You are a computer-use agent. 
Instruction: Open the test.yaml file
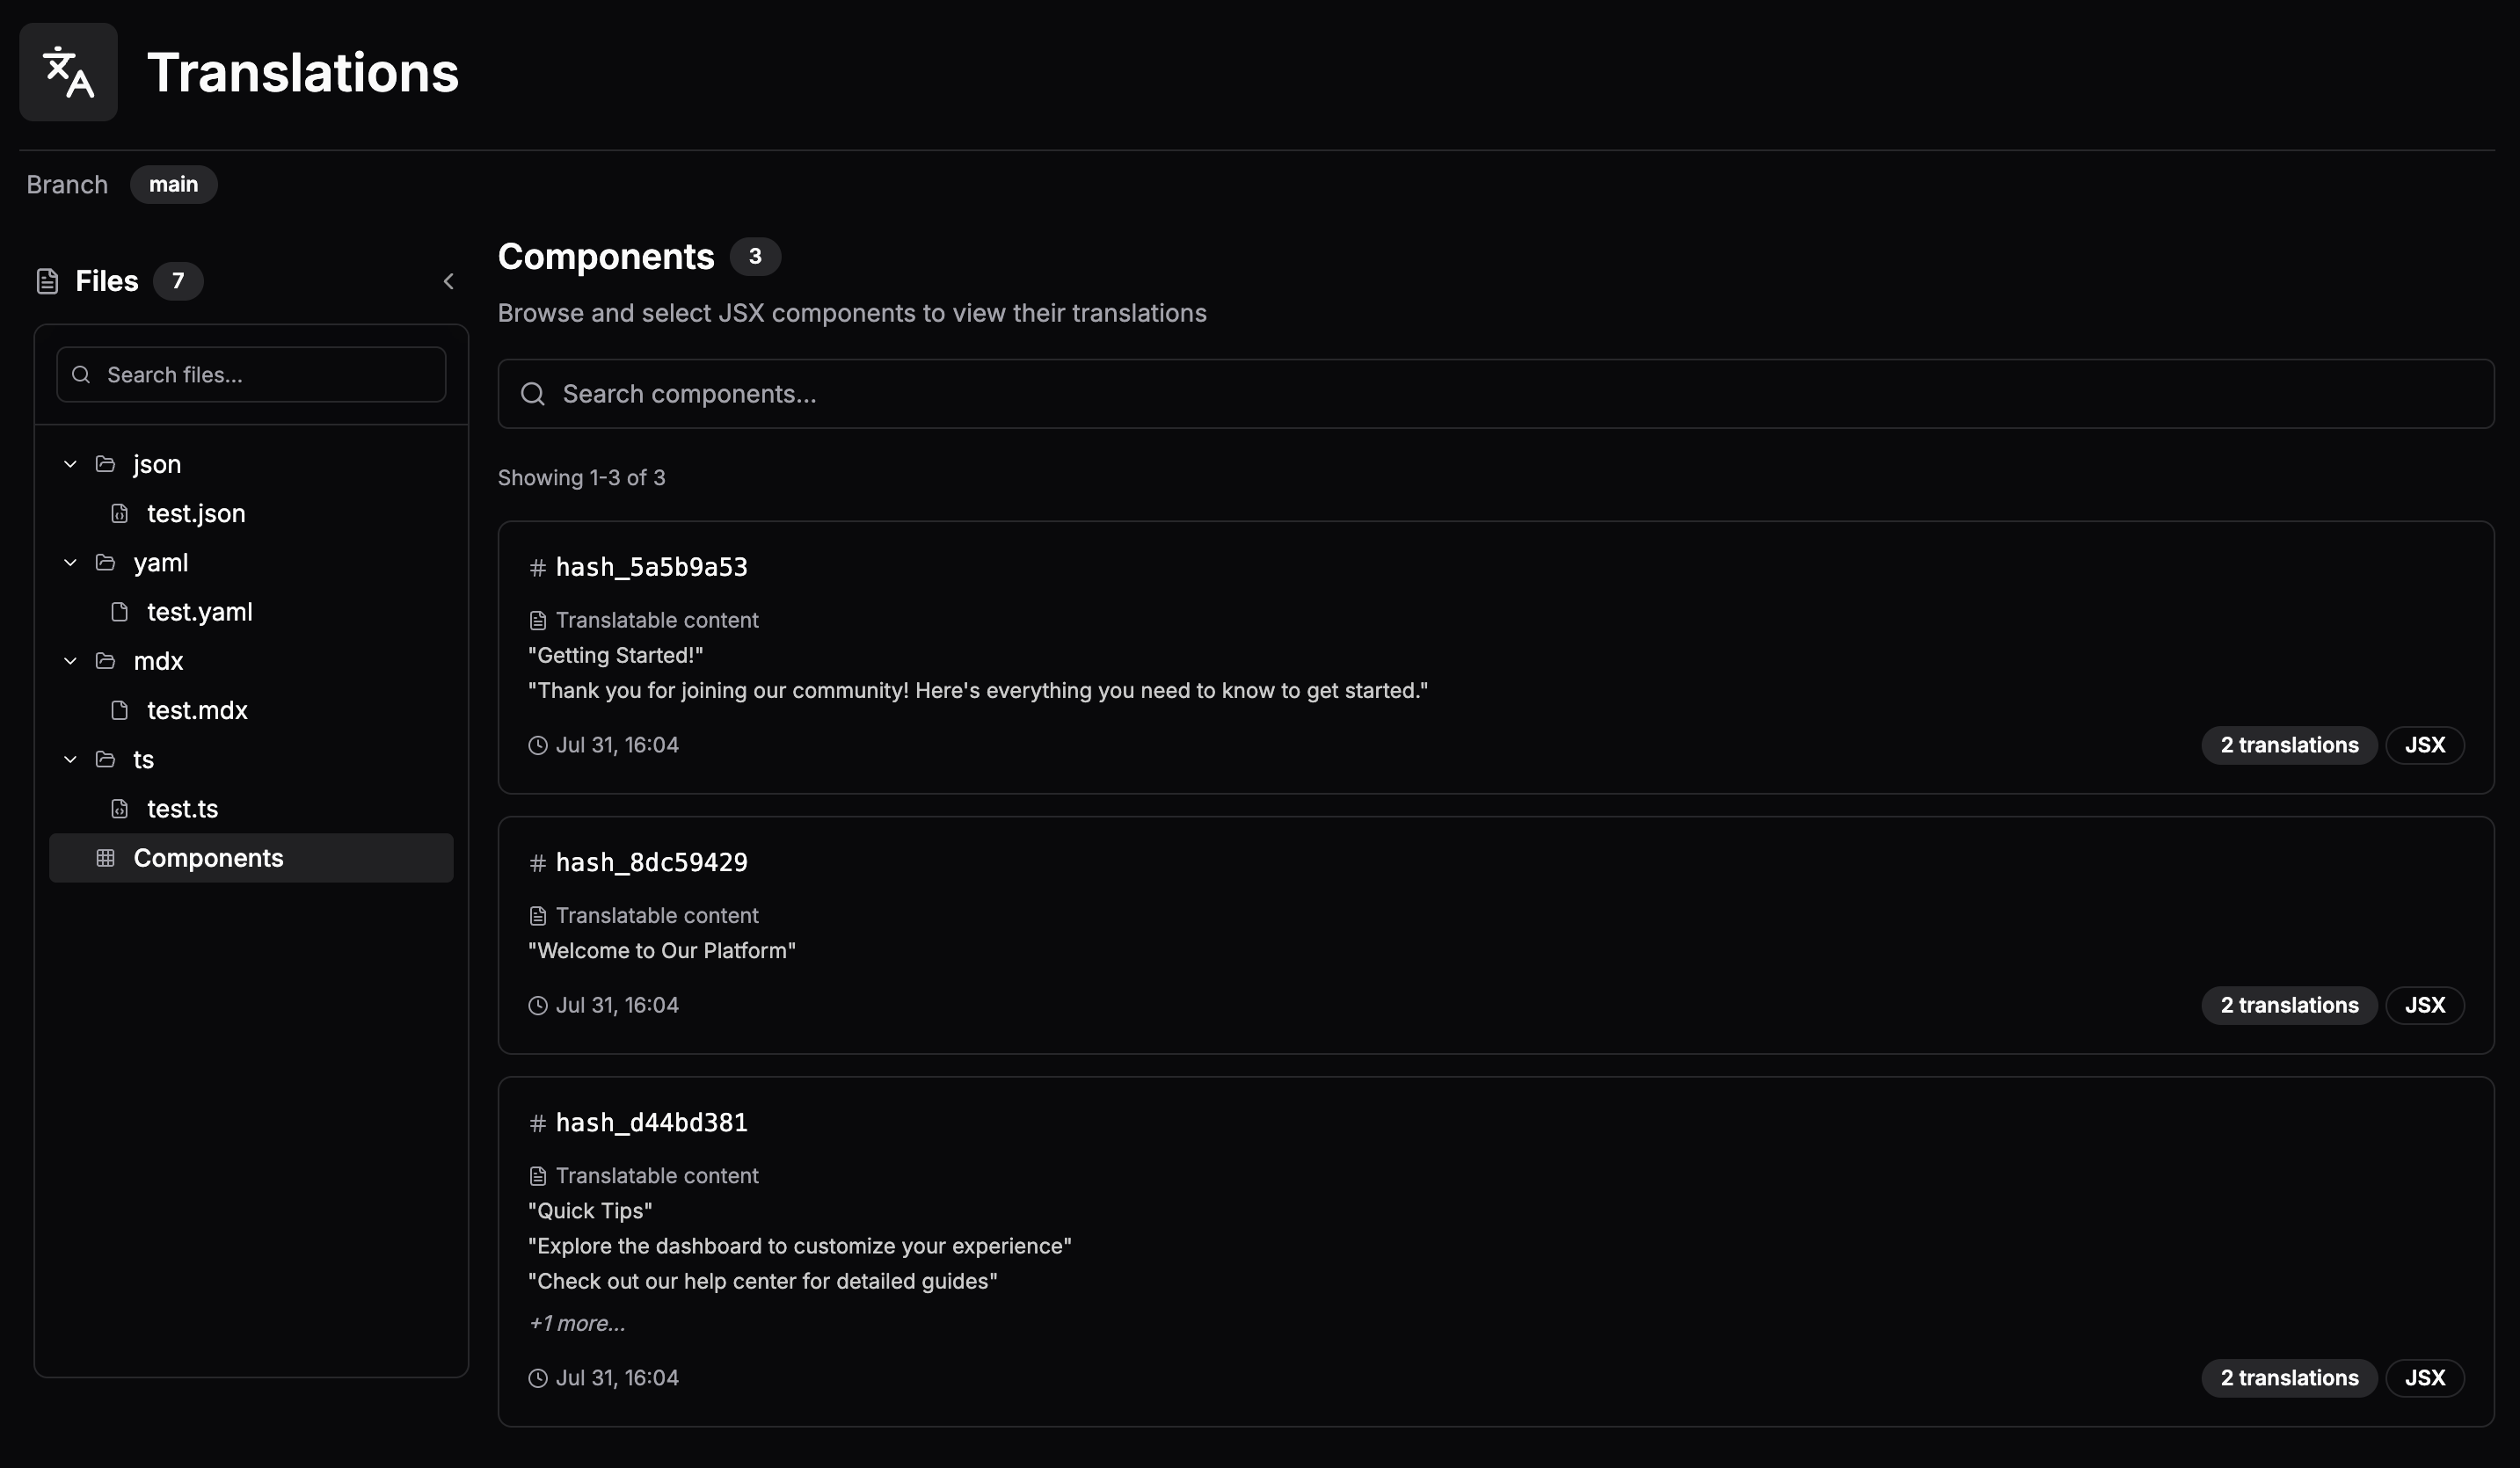coord(199,612)
